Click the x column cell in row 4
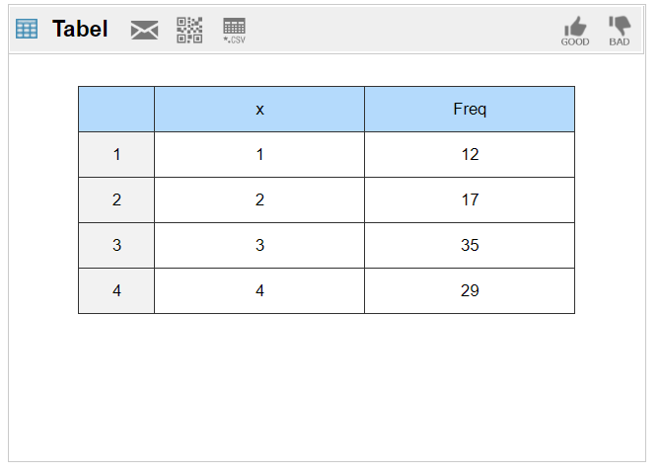The width and height of the screenshot is (661, 474). [259, 291]
